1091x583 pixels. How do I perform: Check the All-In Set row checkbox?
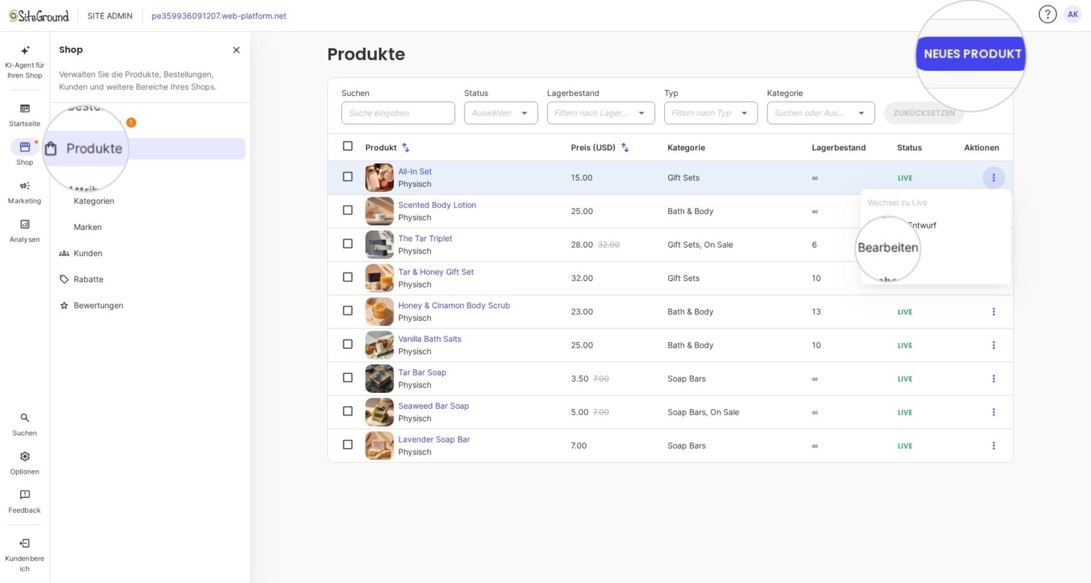347,177
